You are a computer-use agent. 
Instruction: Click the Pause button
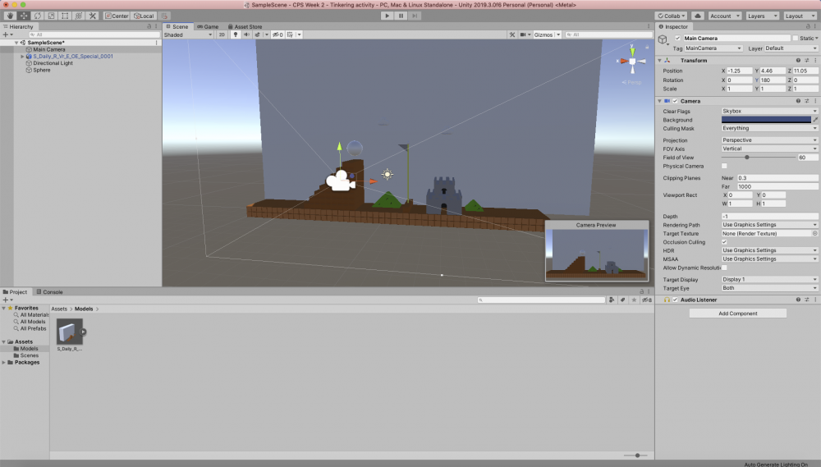401,16
